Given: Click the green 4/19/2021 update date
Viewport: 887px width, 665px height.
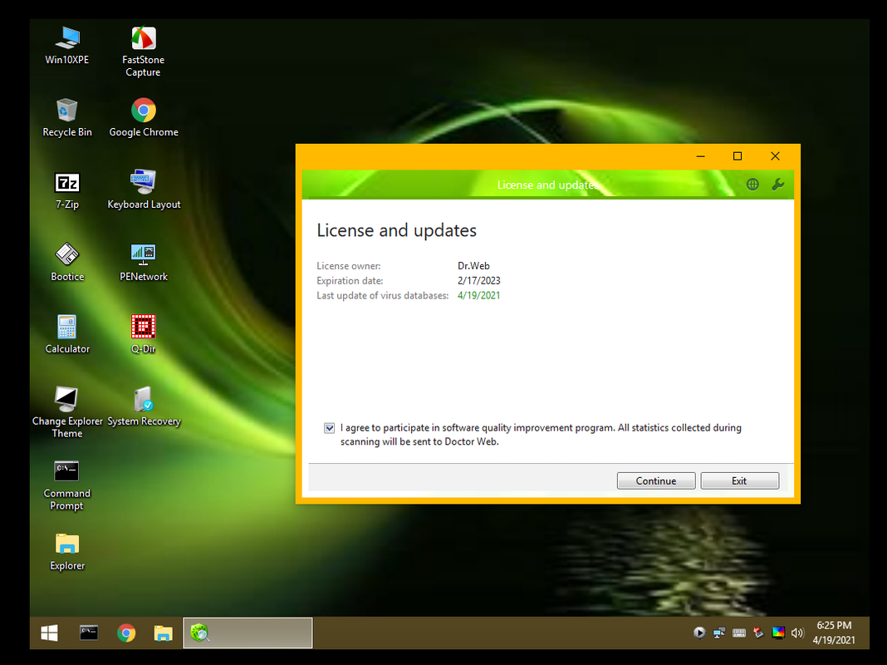Looking at the screenshot, I should point(478,295).
